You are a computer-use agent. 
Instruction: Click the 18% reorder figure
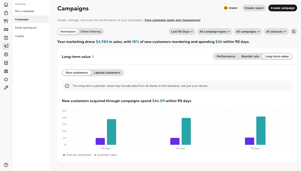[x=135, y=42]
